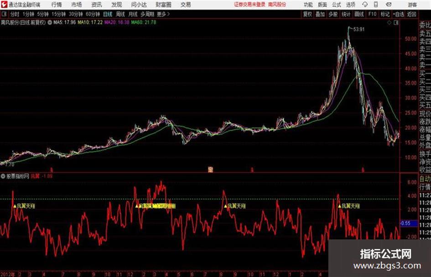Click the MA20 purple value label
The width and height of the screenshot is (431, 277).
(x=117, y=22)
